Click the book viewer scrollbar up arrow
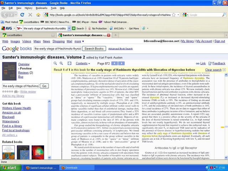 (226, 75)
